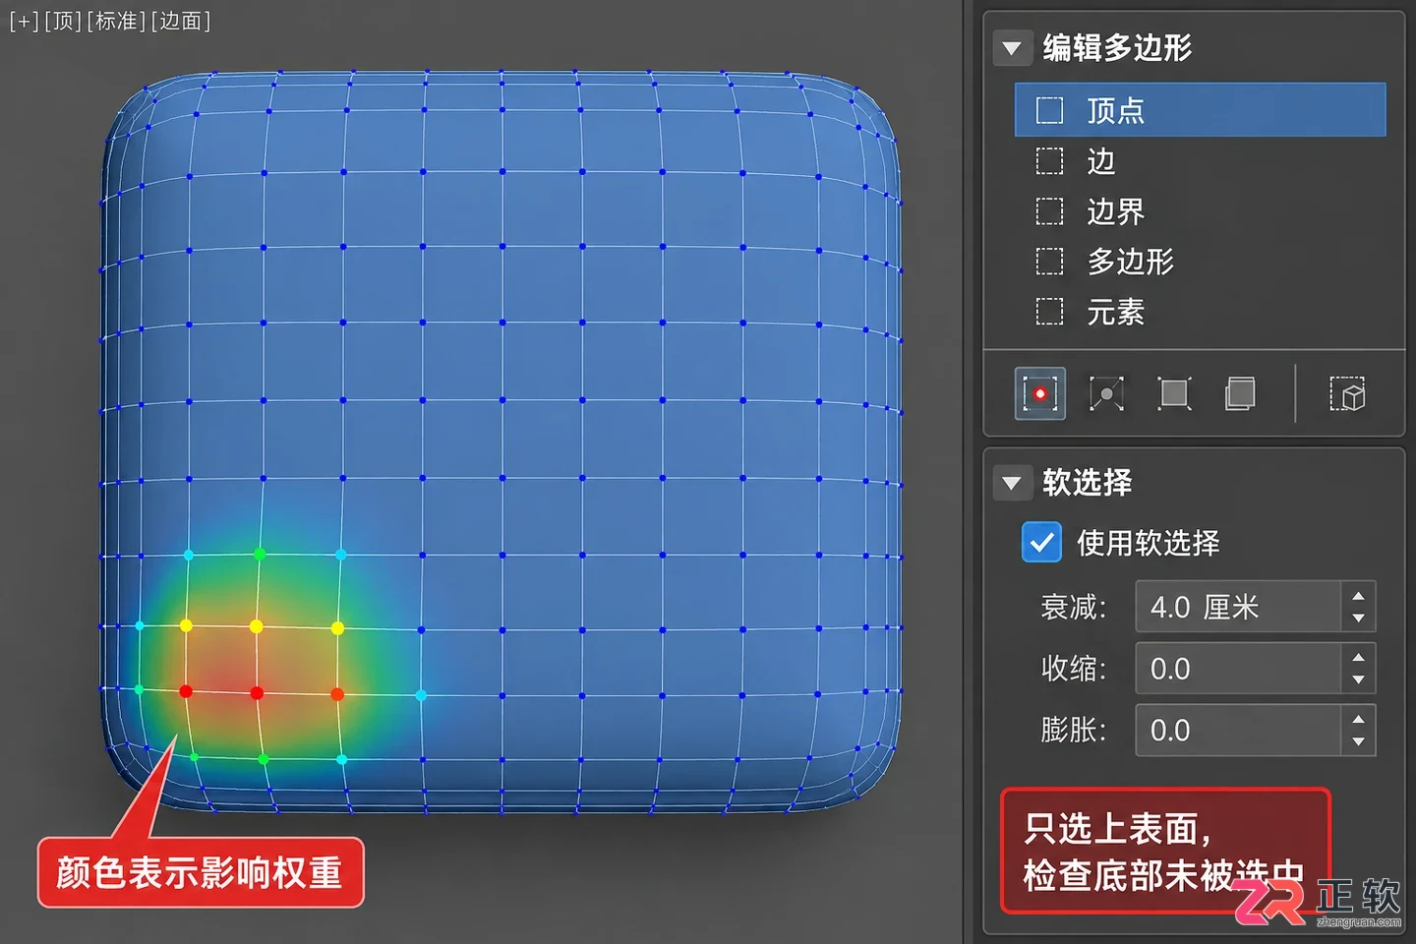Image resolution: width=1416 pixels, height=944 pixels.
Task: Click the 收缩 value field
Action: tap(1238, 669)
